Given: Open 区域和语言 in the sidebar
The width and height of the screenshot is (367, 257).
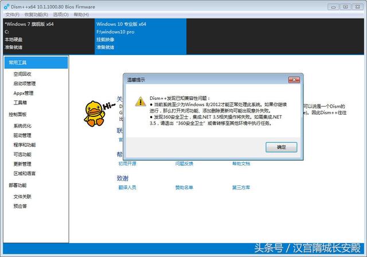Looking at the screenshot, I should point(25,173).
